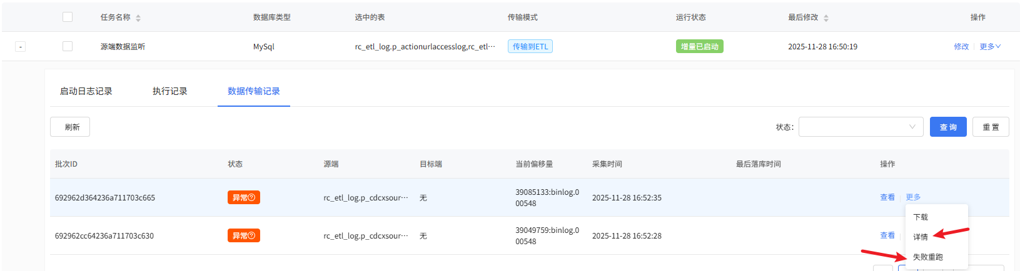The width and height of the screenshot is (1030, 271).
Task: Click the 传输模式 column header
Action: [x=523, y=17]
